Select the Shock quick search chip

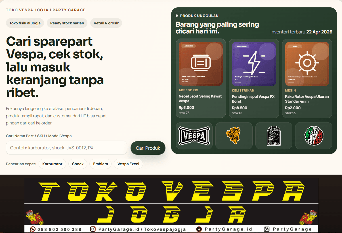pos(78,164)
